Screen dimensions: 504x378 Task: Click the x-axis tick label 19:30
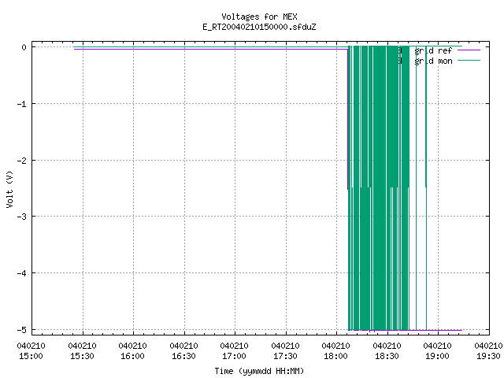point(488,356)
